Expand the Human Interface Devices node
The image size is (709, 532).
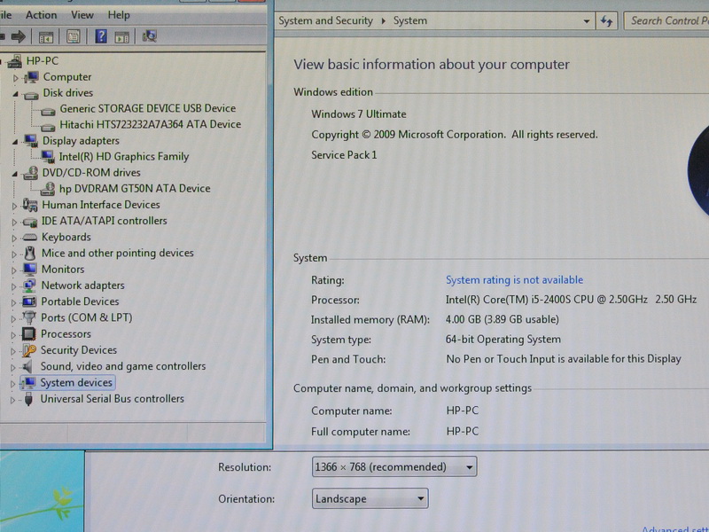click(x=14, y=206)
